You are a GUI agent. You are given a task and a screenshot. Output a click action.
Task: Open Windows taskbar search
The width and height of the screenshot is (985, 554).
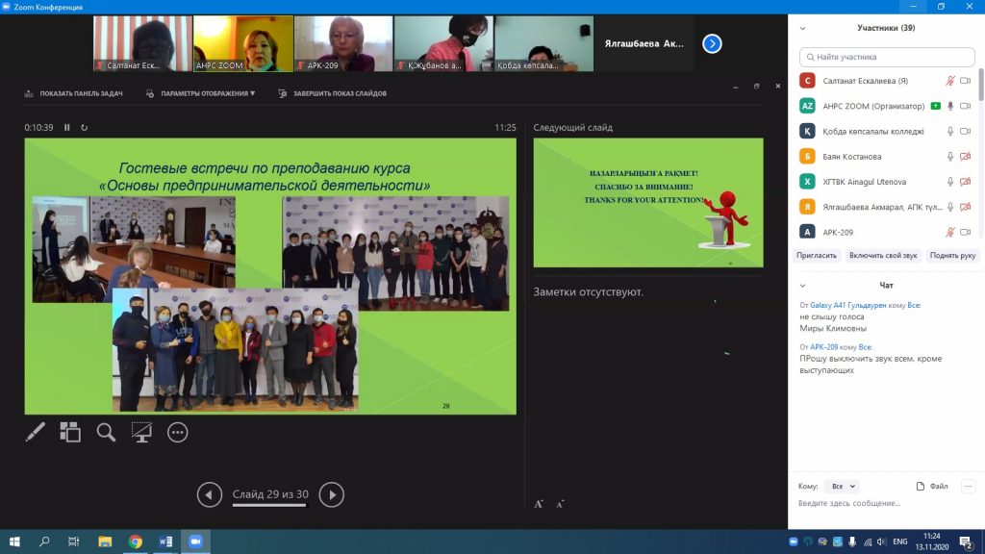click(44, 541)
